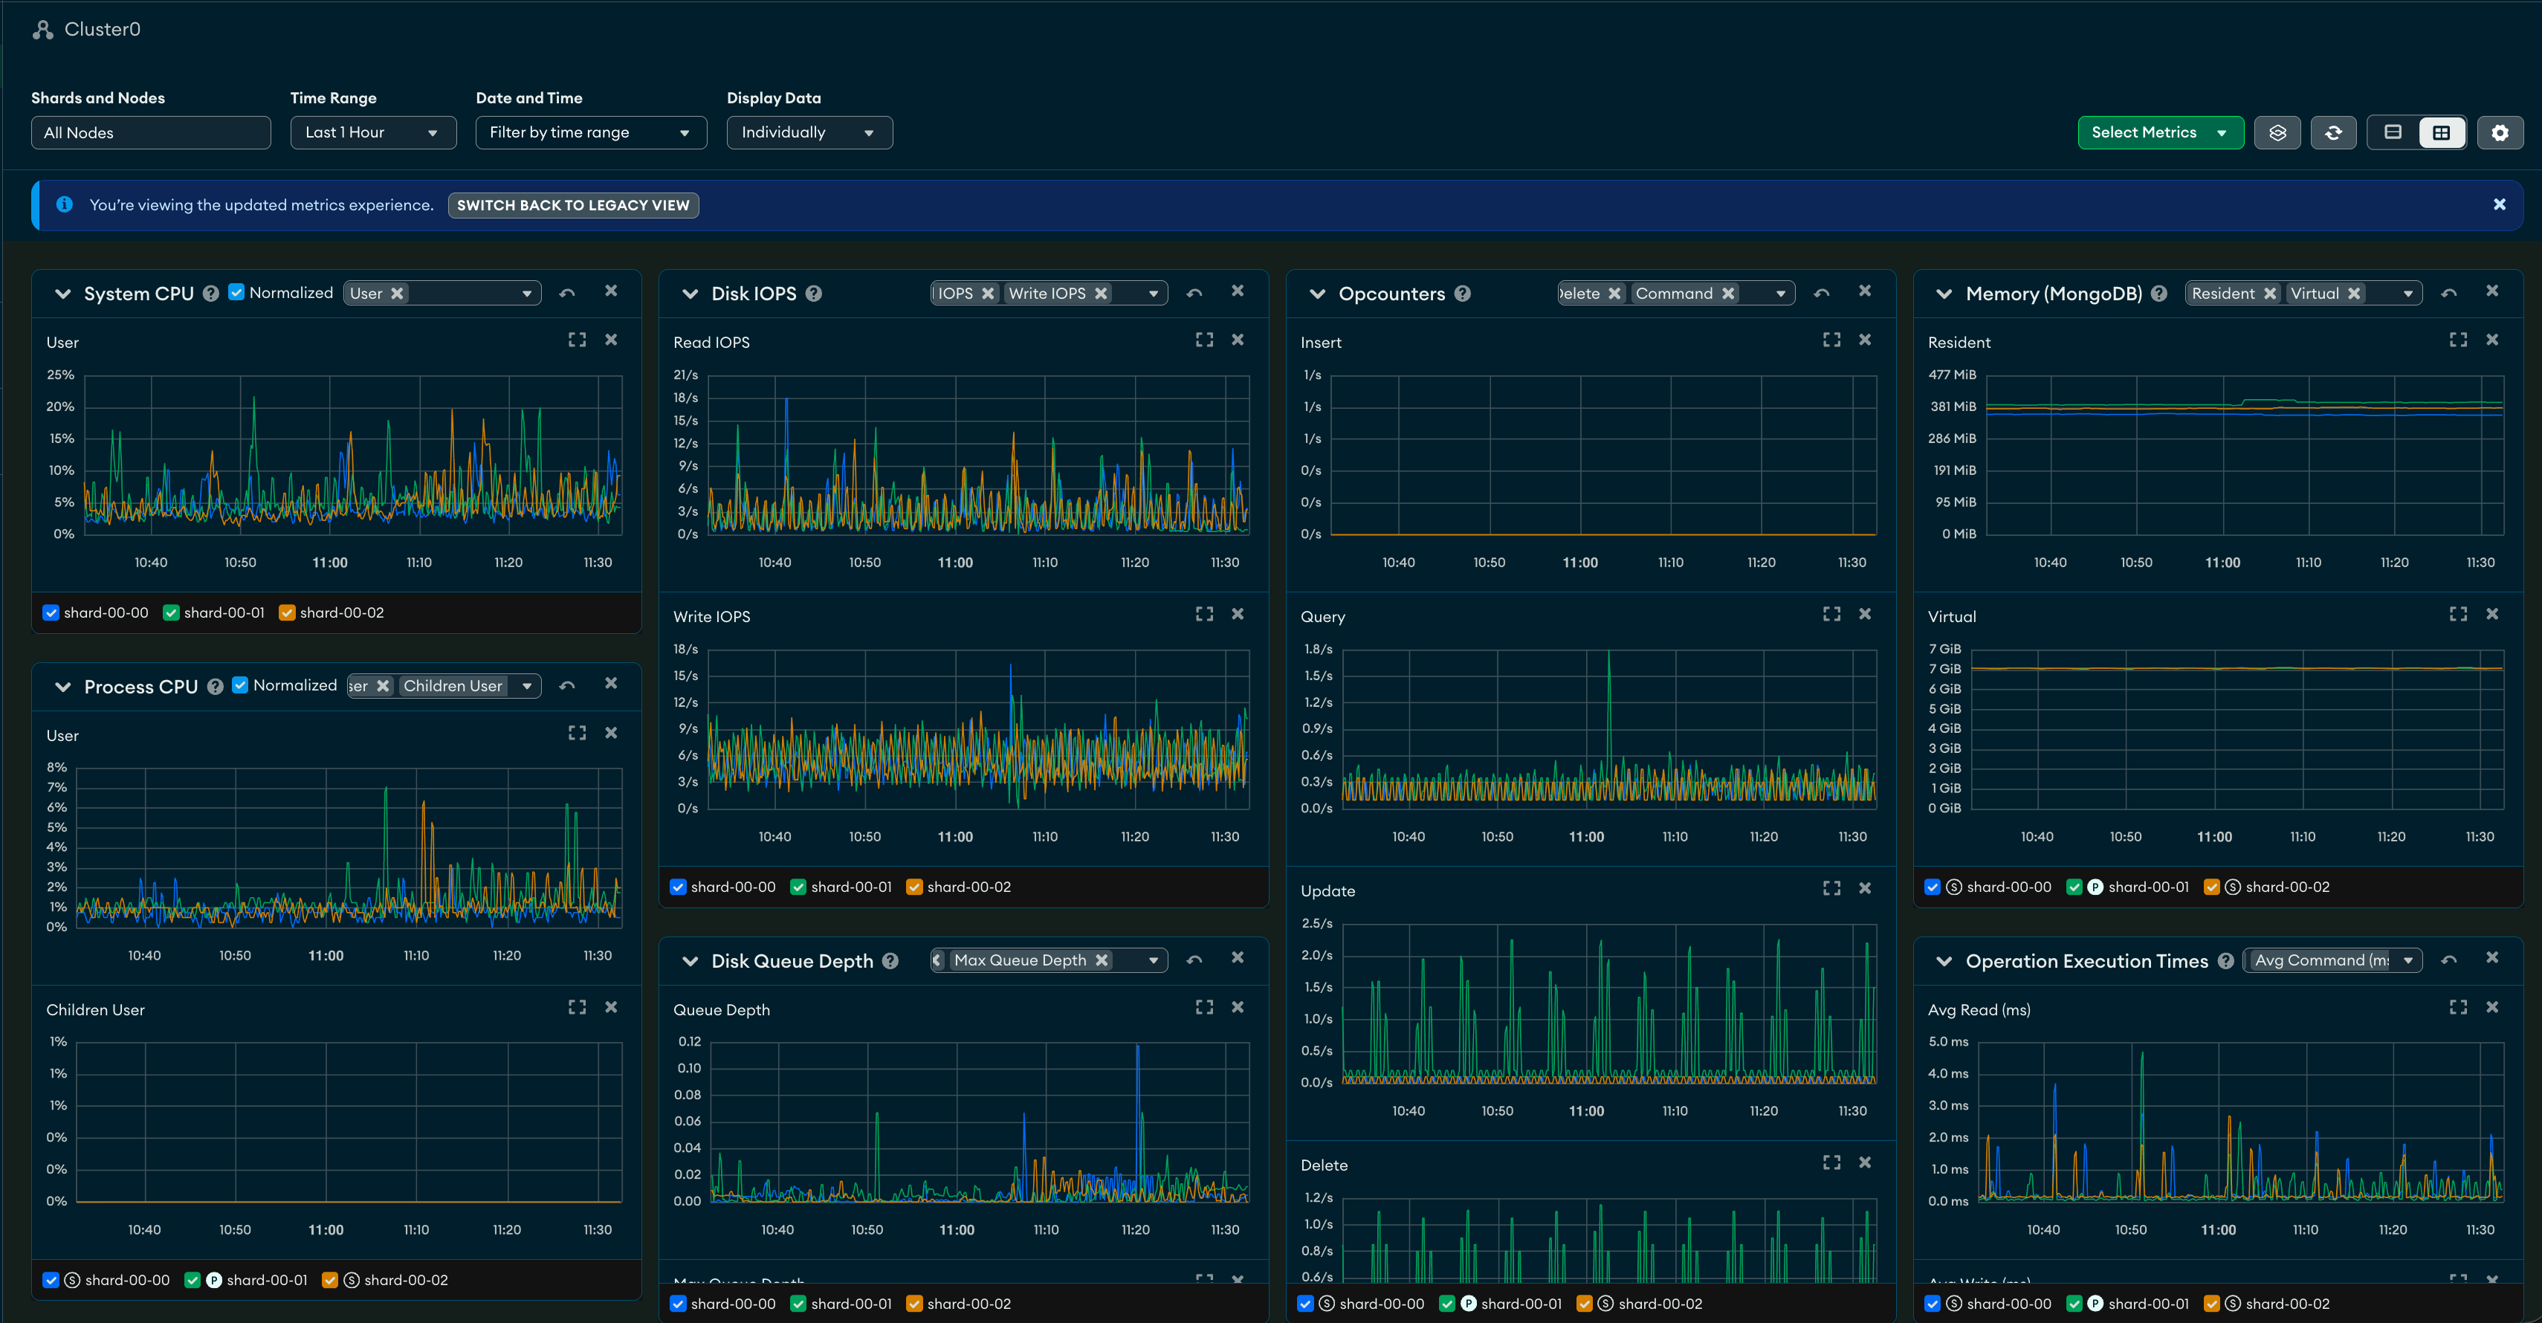Dismiss the updated metrics info banner
The width and height of the screenshot is (2542, 1323).
tap(2500, 204)
